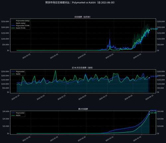Click right-axis $50.00M label of full-history chart
The height and width of the screenshot is (143, 166).
[x=160, y=45]
